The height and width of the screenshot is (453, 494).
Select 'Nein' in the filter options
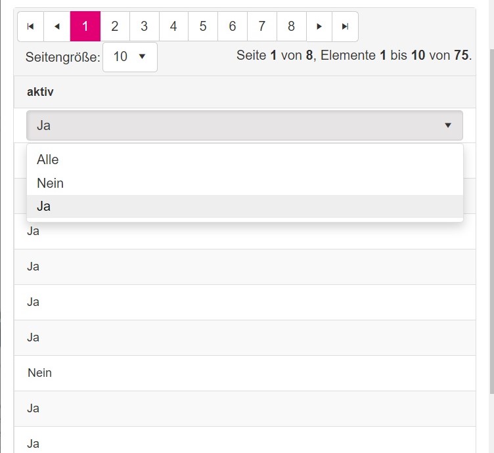click(51, 183)
